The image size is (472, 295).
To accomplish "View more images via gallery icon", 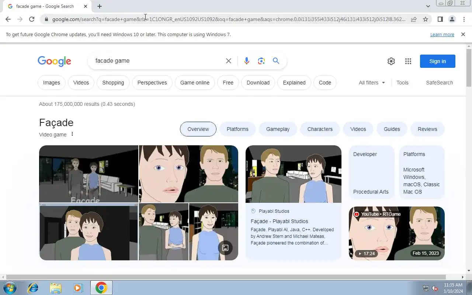I will 225,248.
